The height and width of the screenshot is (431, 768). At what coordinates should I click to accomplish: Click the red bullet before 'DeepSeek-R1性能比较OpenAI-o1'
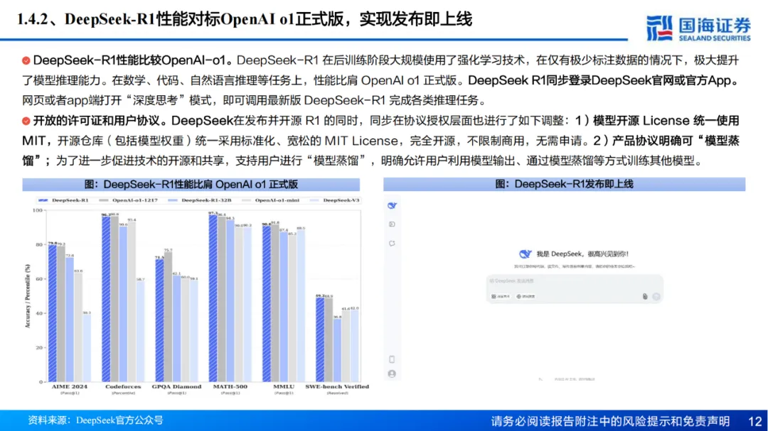pyautogui.click(x=26, y=60)
